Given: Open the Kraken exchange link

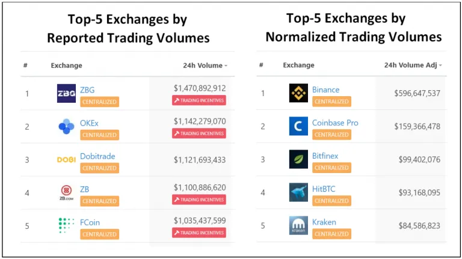Looking at the screenshot, I should (x=324, y=222).
